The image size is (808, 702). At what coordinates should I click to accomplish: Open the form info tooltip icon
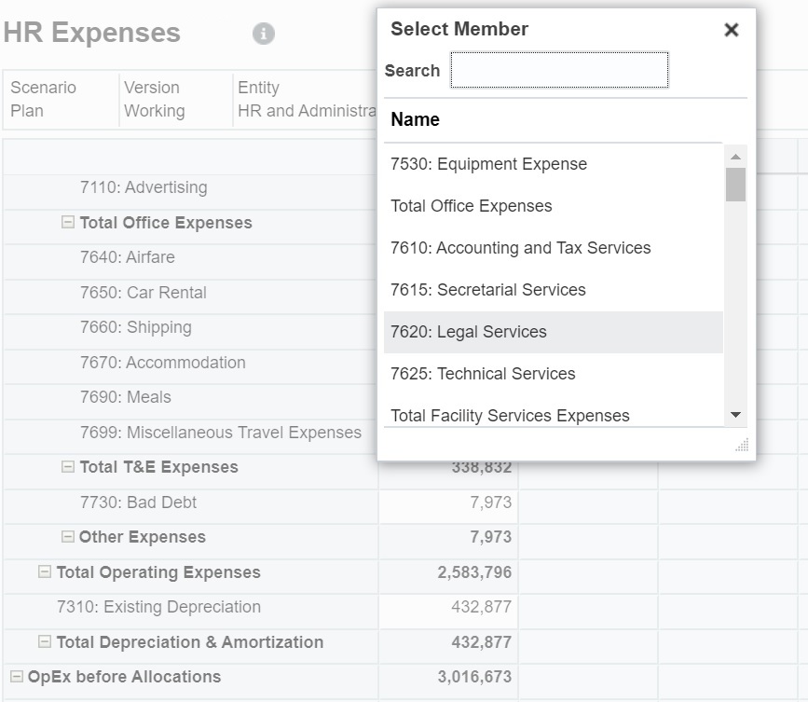[263, 33]
